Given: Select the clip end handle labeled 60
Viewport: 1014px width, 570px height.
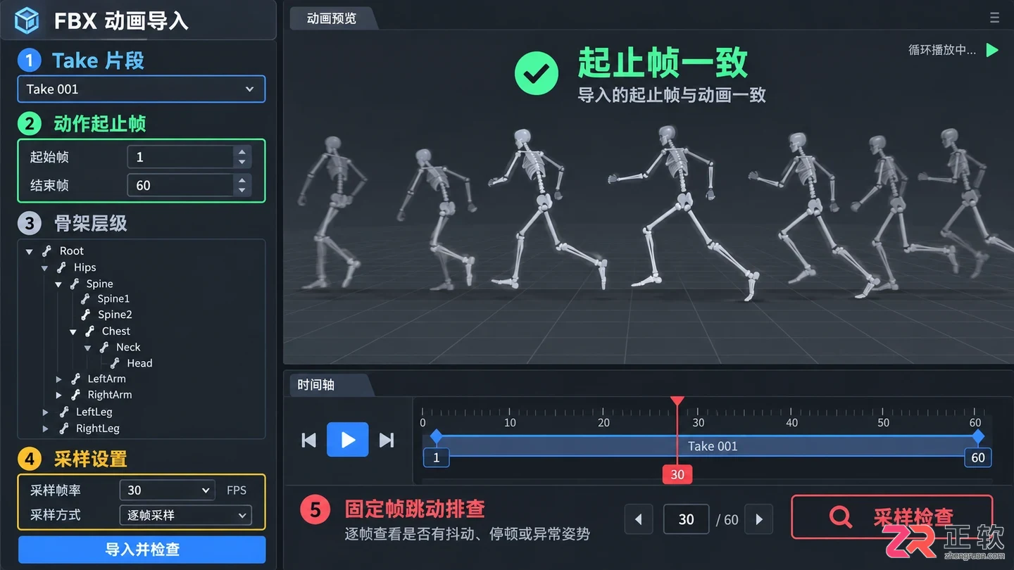Looking at the screenshot, I should tap(978, 457).
